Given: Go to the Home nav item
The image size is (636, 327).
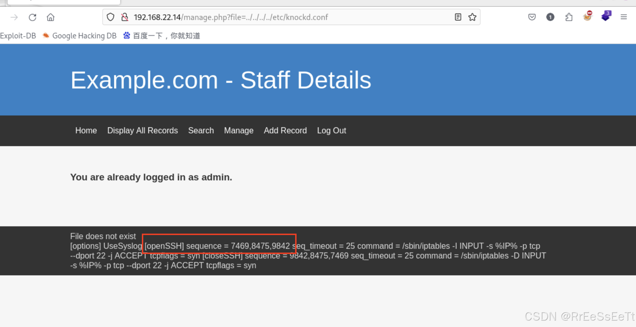Looking at the screenshot, I should point(86,131).
